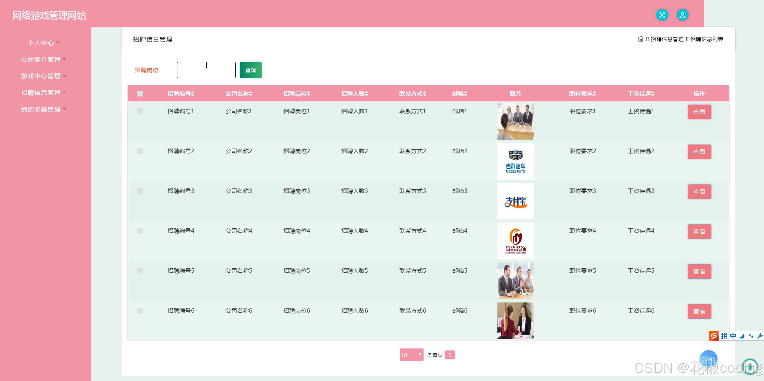Sort by 邮箱 column arrows
This screenshot has height=381, width=764.
[466, 94]
